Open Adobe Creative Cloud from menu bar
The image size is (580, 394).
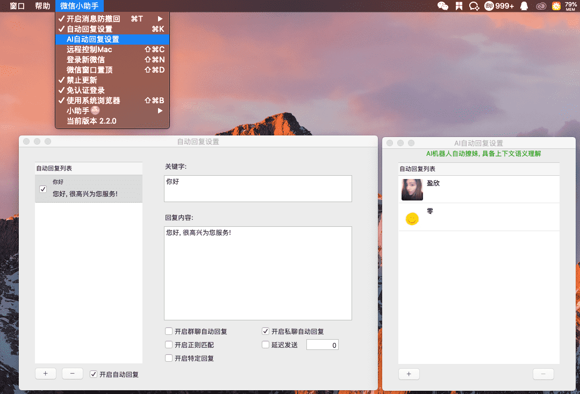tap(541, 6)
